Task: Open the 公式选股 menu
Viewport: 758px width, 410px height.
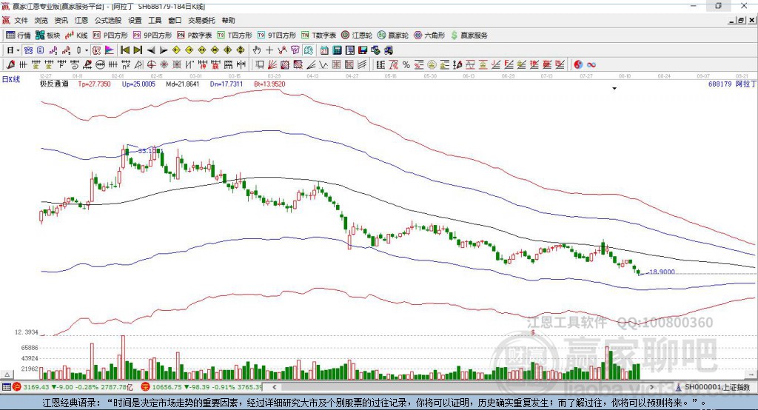Action: click(108, 20)
